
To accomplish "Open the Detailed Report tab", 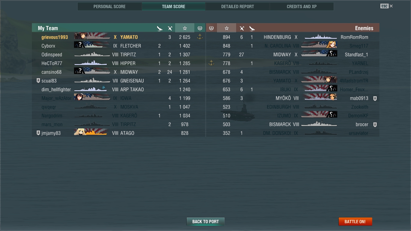I will click(237, 6).
